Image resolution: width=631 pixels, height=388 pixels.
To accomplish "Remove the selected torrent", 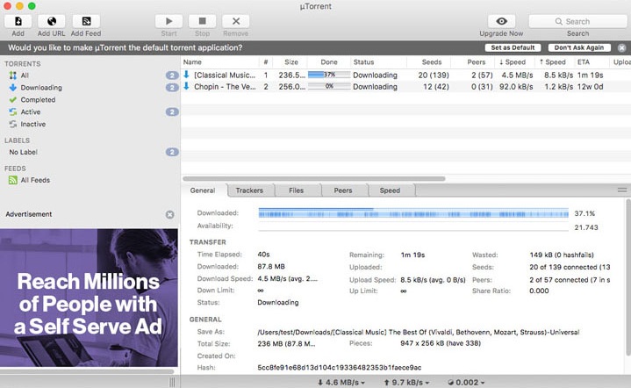I will pos(236,21).
